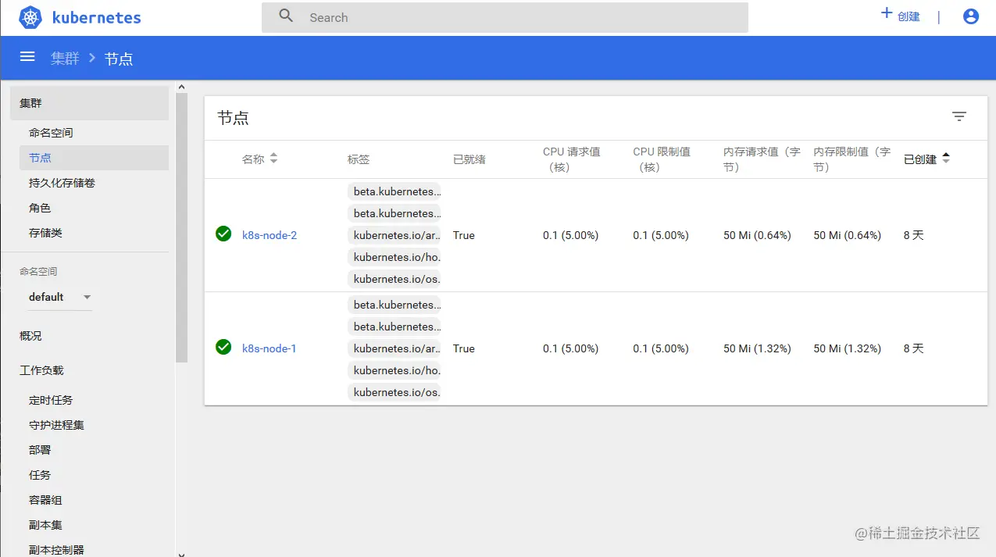The height and width of the screenshot is (557, 996).
Task: Click first beta.kubernetes label chip of k8s-node-1
Action: pos(395,305)
